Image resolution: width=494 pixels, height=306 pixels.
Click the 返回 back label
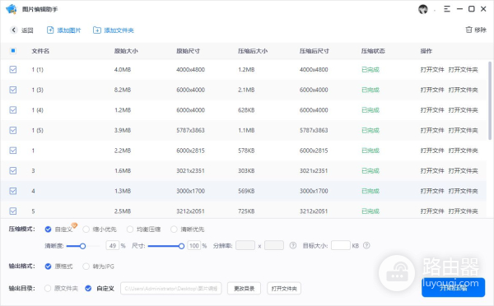27,30
